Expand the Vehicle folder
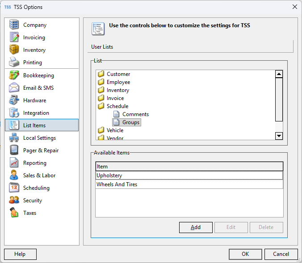This screenshot has width=302, height=263. 101,130
